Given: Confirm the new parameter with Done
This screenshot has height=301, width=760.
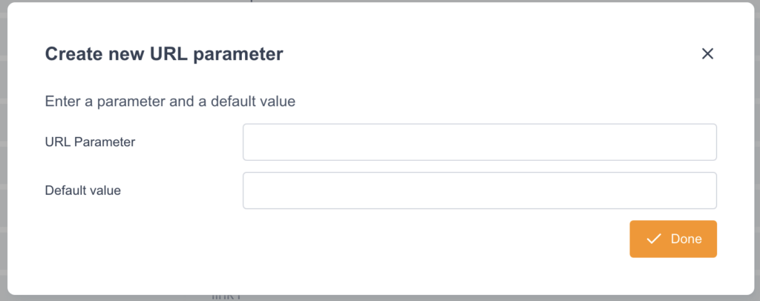Looking at the screenshot, I should (673, 239).
